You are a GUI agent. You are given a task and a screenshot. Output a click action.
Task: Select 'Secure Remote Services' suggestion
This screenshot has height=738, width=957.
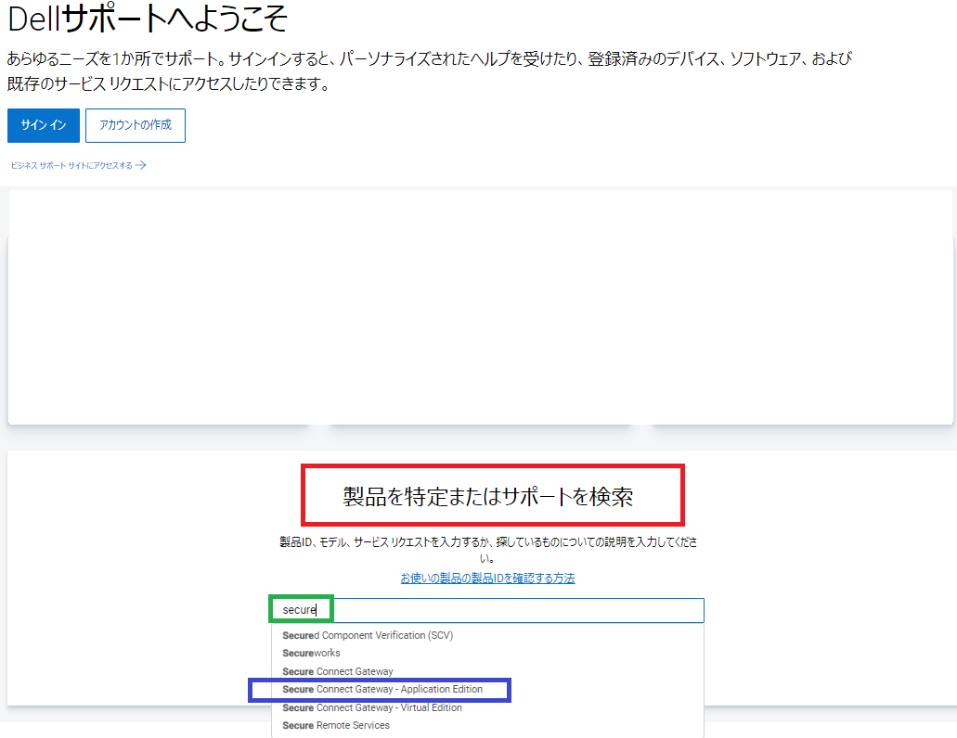[335, 724]
